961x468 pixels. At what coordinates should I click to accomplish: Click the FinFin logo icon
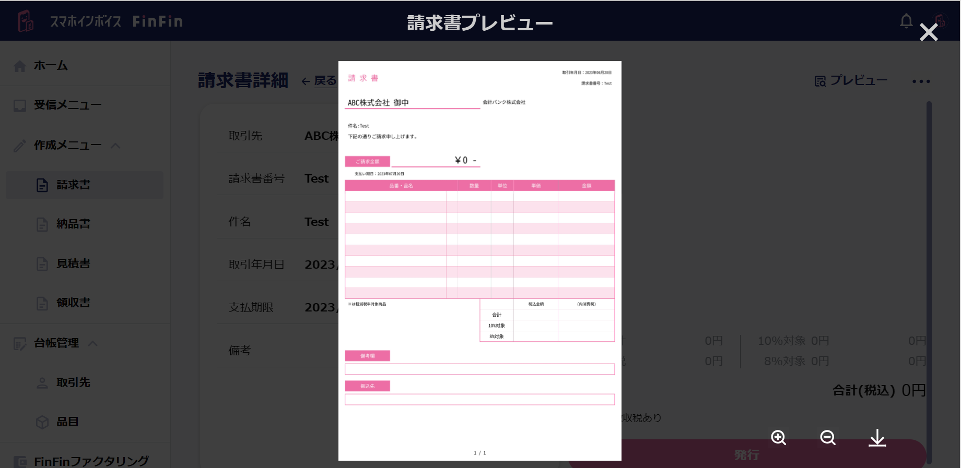[x=25, y=21]
